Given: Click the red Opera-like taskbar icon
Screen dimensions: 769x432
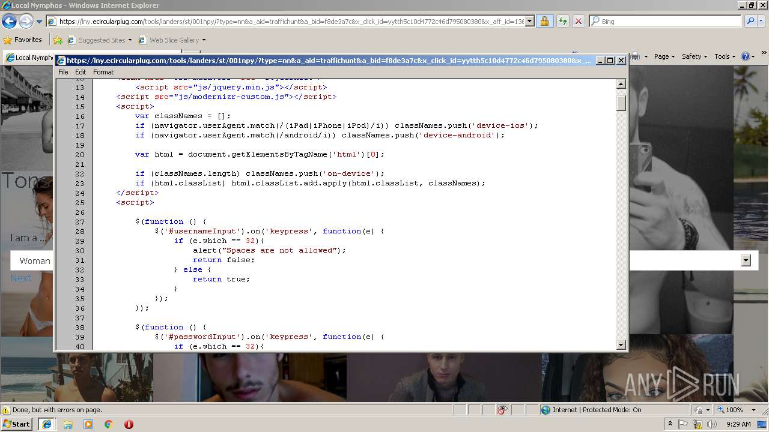Looking at the screenshot, I should [129, 424].
